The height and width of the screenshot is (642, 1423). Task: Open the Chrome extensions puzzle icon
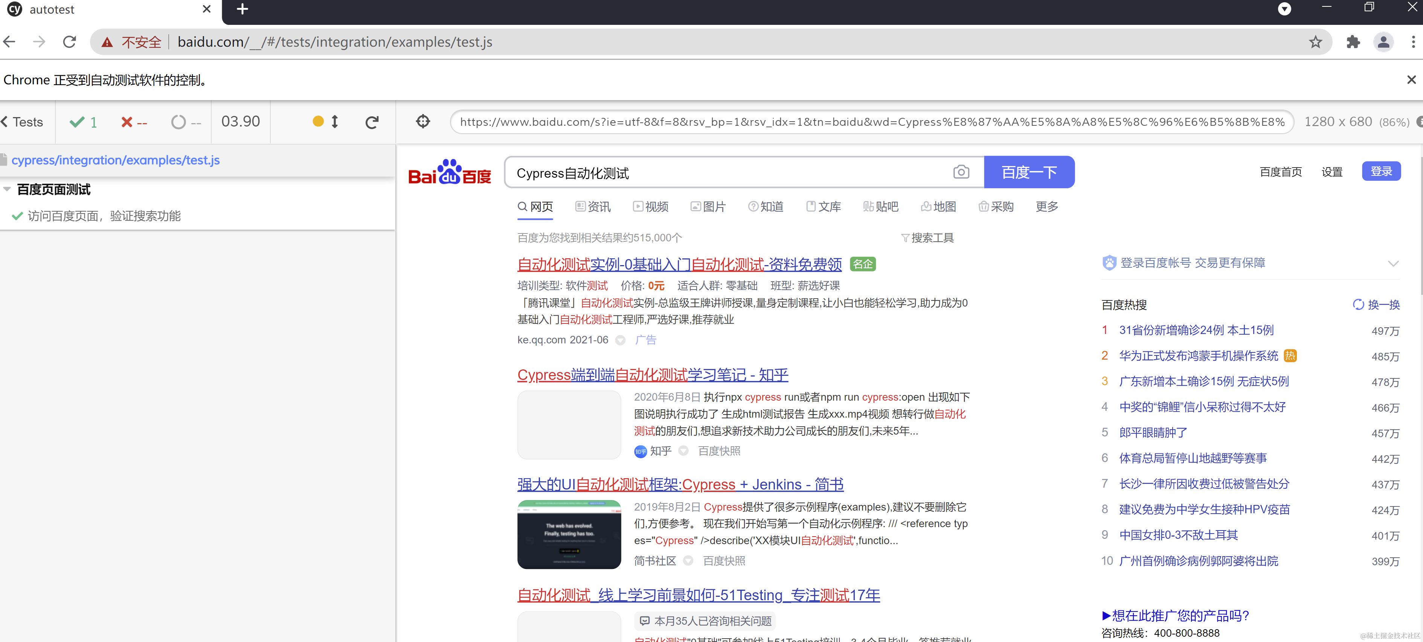tap(1353, 42)
